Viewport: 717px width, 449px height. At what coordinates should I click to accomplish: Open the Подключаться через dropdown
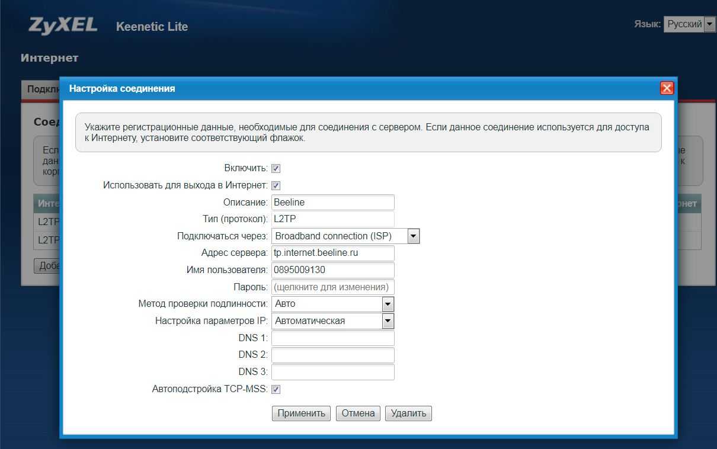345,236
